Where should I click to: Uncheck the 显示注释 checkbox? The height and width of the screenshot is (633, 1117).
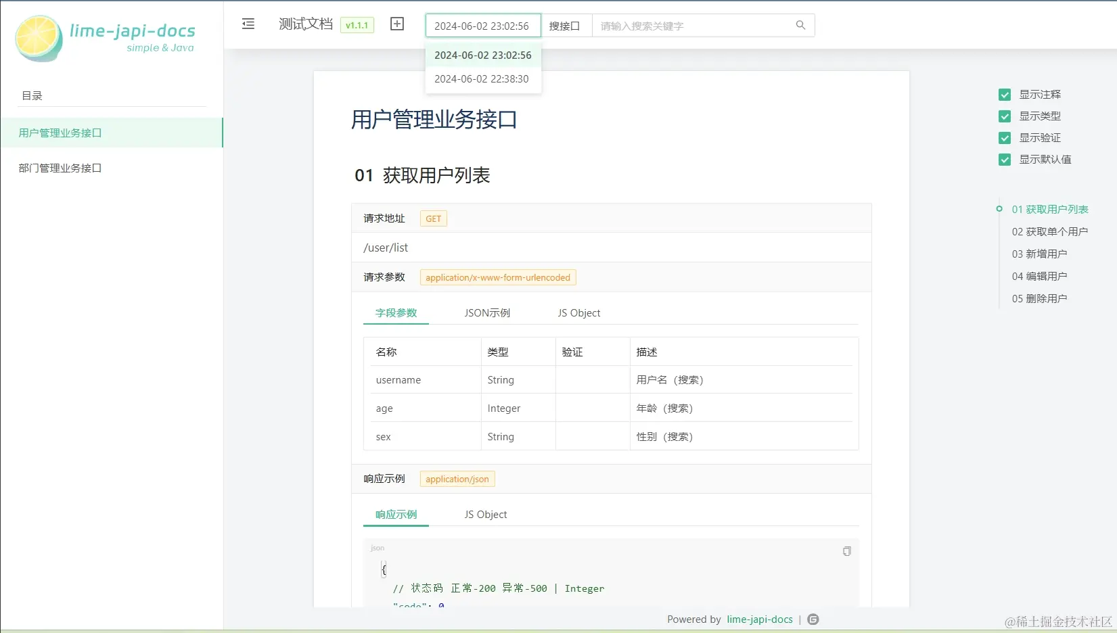(1005, 95)
